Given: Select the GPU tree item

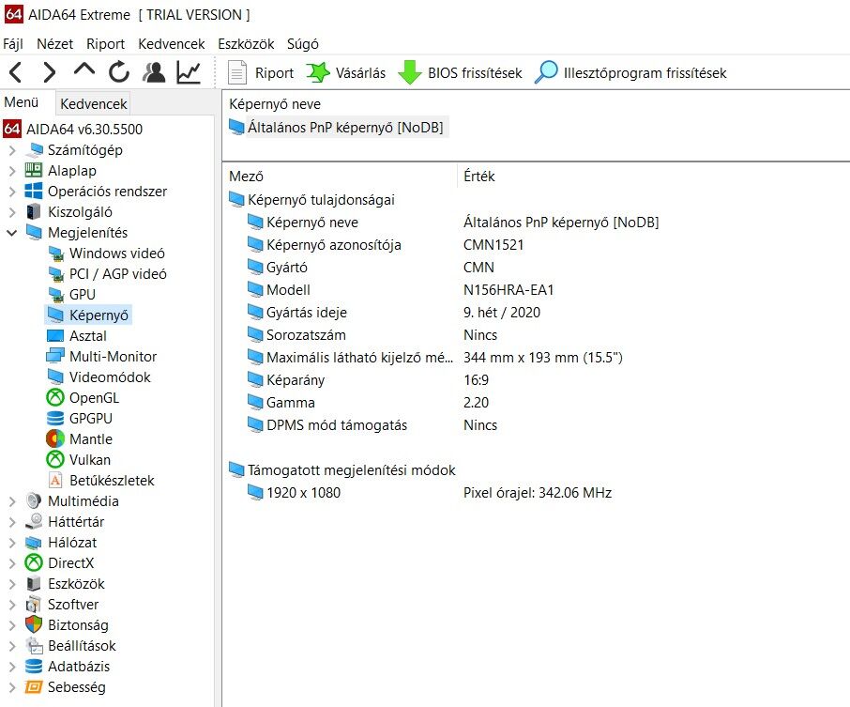Looking at the screenshot, I should (x=71, y=295).
